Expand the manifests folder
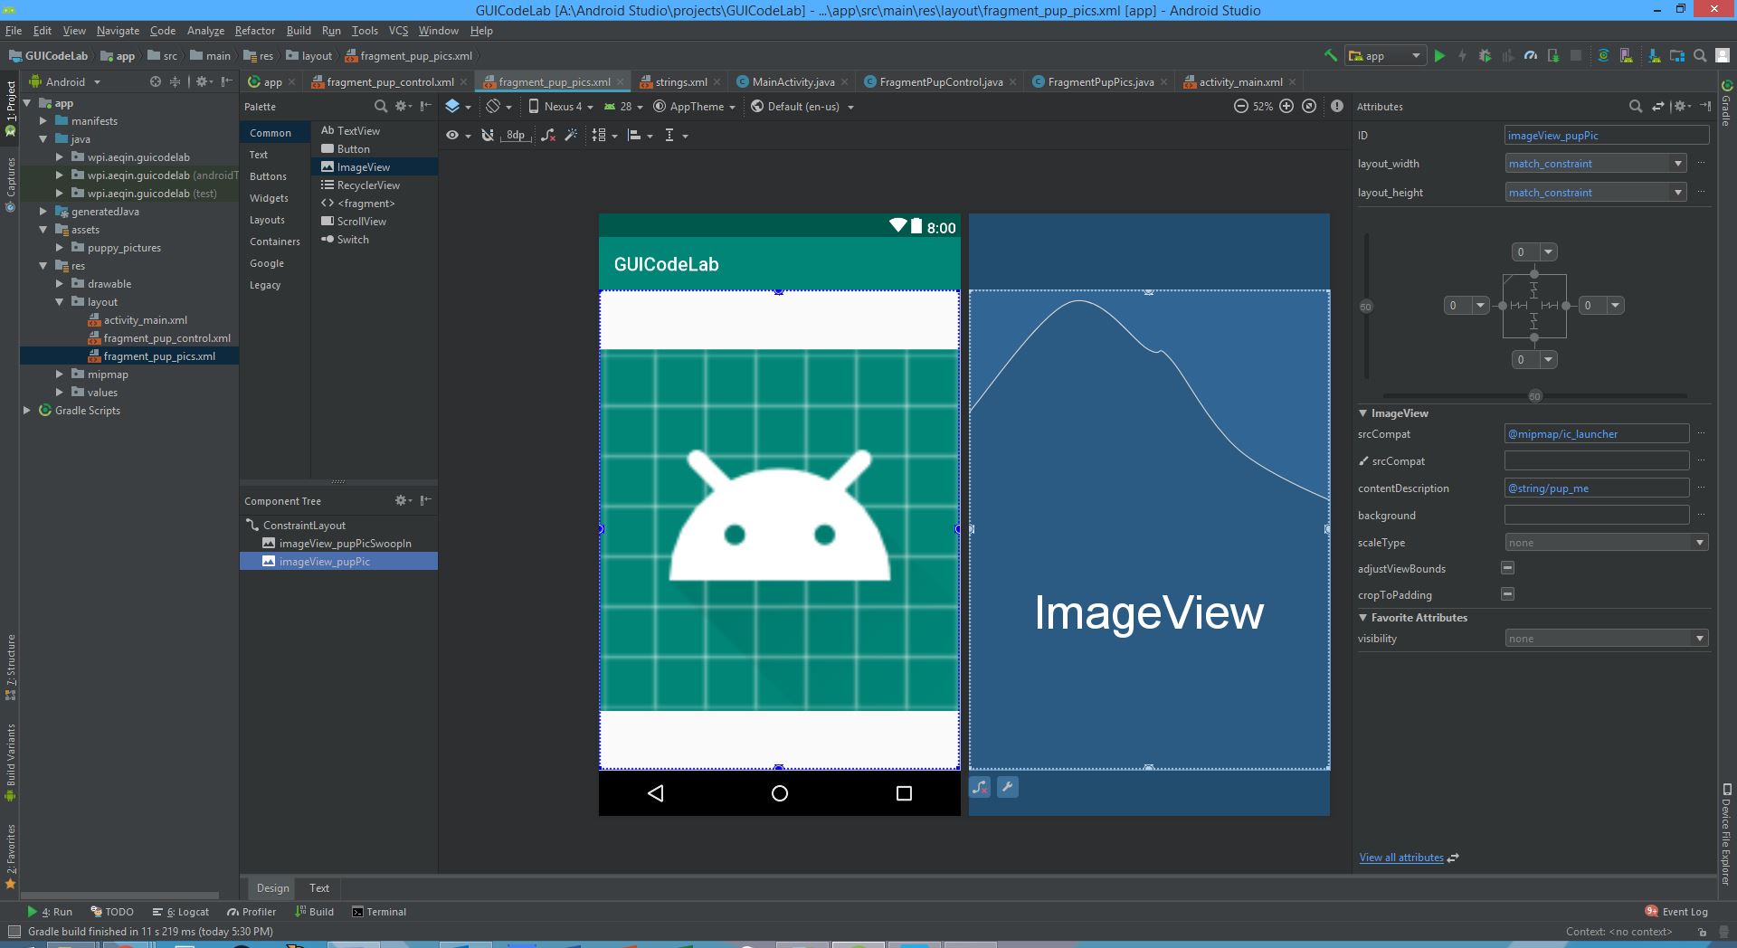Viewport: 1737px width, 948px height. tap(43, 121)
